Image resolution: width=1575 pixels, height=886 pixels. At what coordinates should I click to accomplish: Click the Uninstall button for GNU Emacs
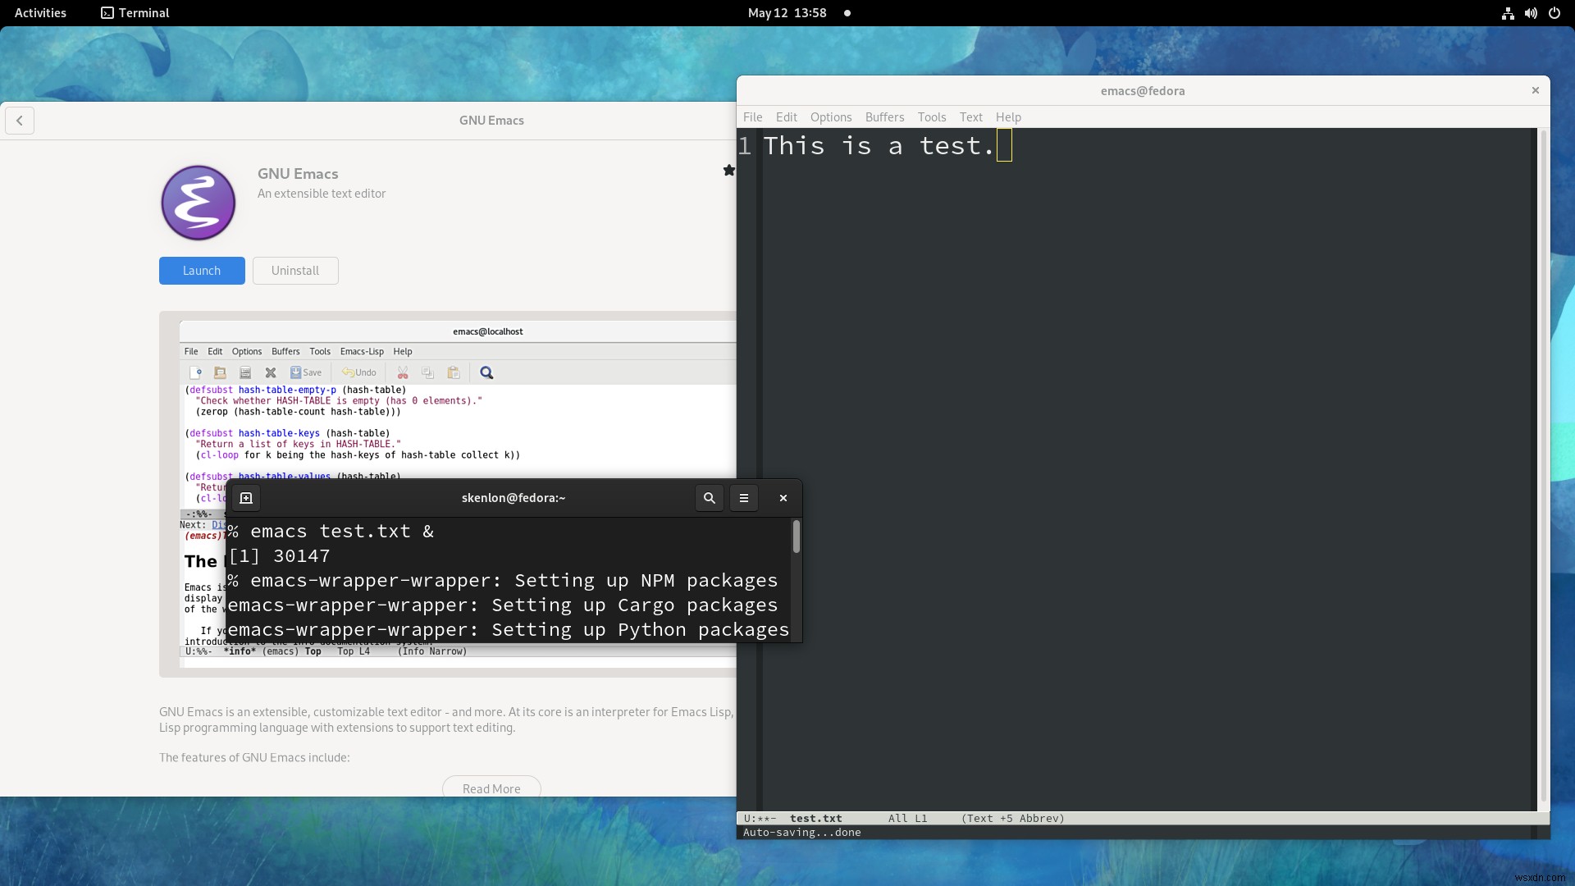[x=294, y=269]
